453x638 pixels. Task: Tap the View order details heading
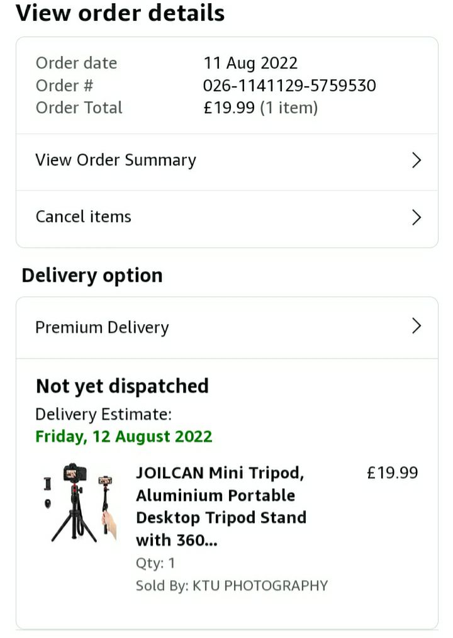click(120, 13)
